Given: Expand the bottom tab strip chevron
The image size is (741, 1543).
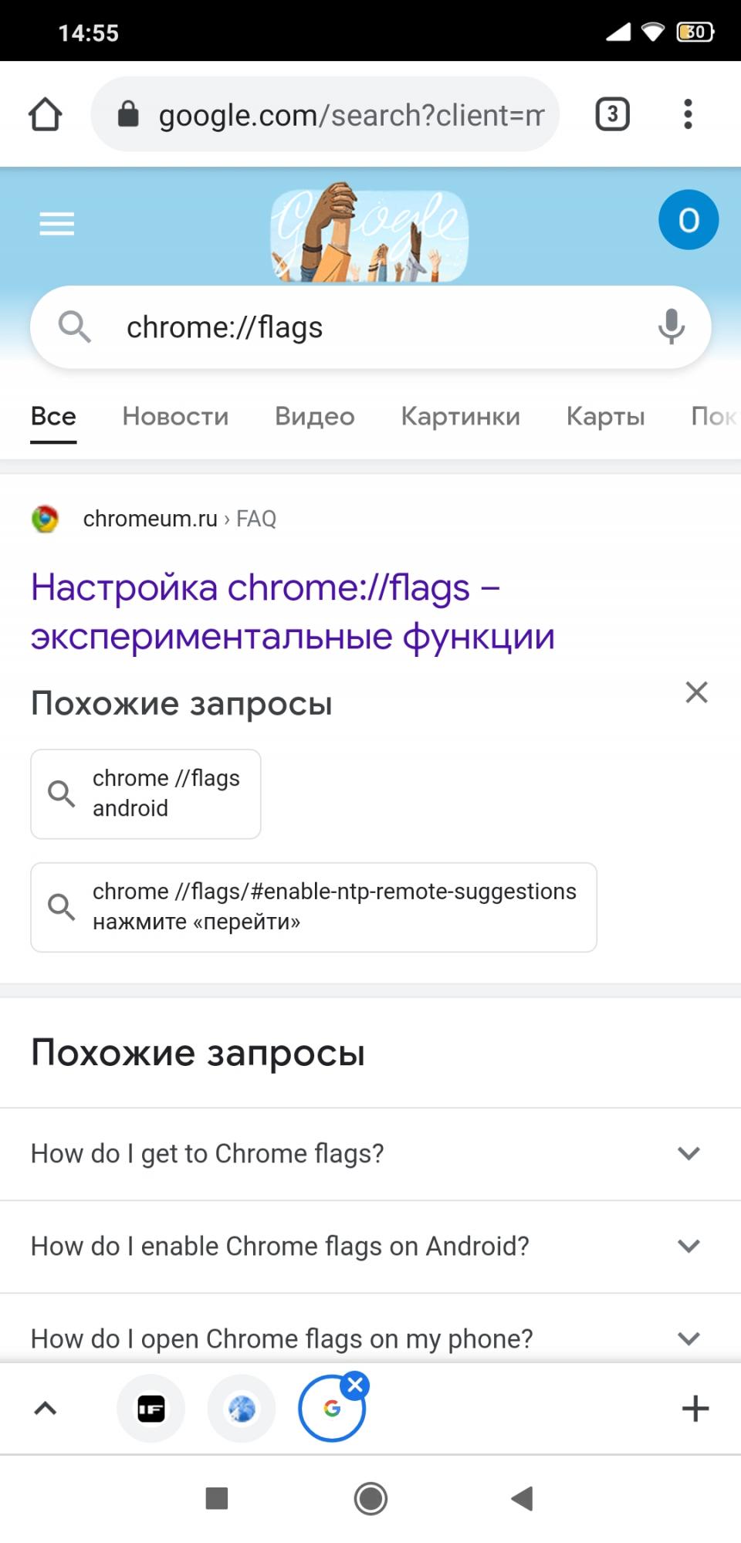Looking at the screenshot, I should pos(46,1409).
